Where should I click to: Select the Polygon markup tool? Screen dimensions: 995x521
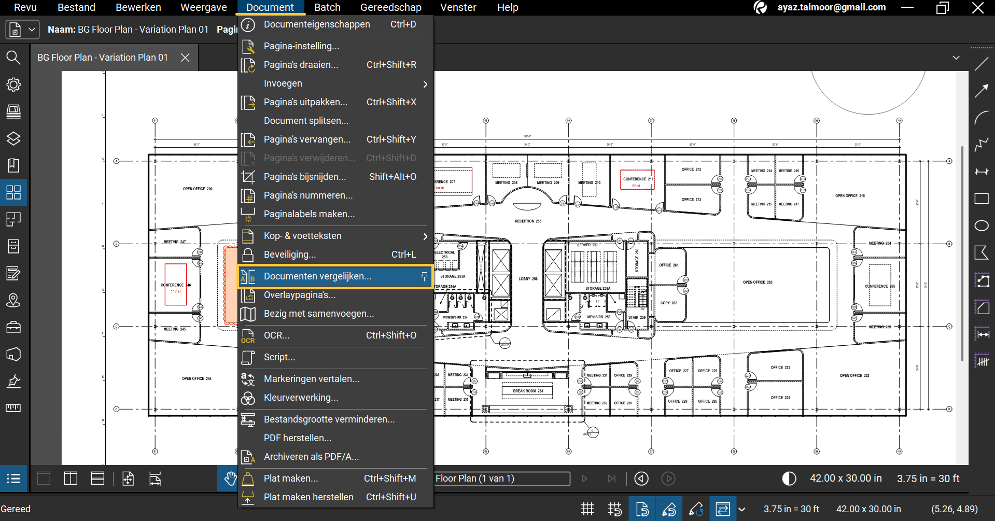[982, 252]
